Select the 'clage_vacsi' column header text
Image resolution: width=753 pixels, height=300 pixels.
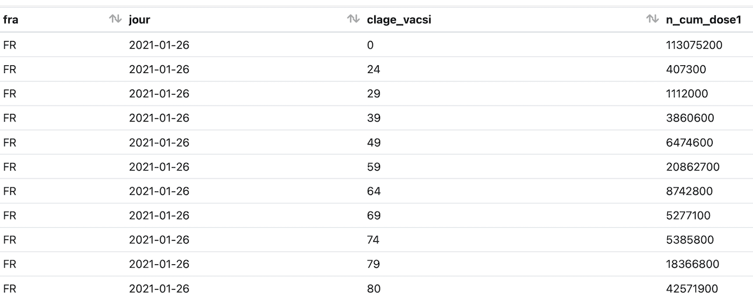[x=399, y=20]
